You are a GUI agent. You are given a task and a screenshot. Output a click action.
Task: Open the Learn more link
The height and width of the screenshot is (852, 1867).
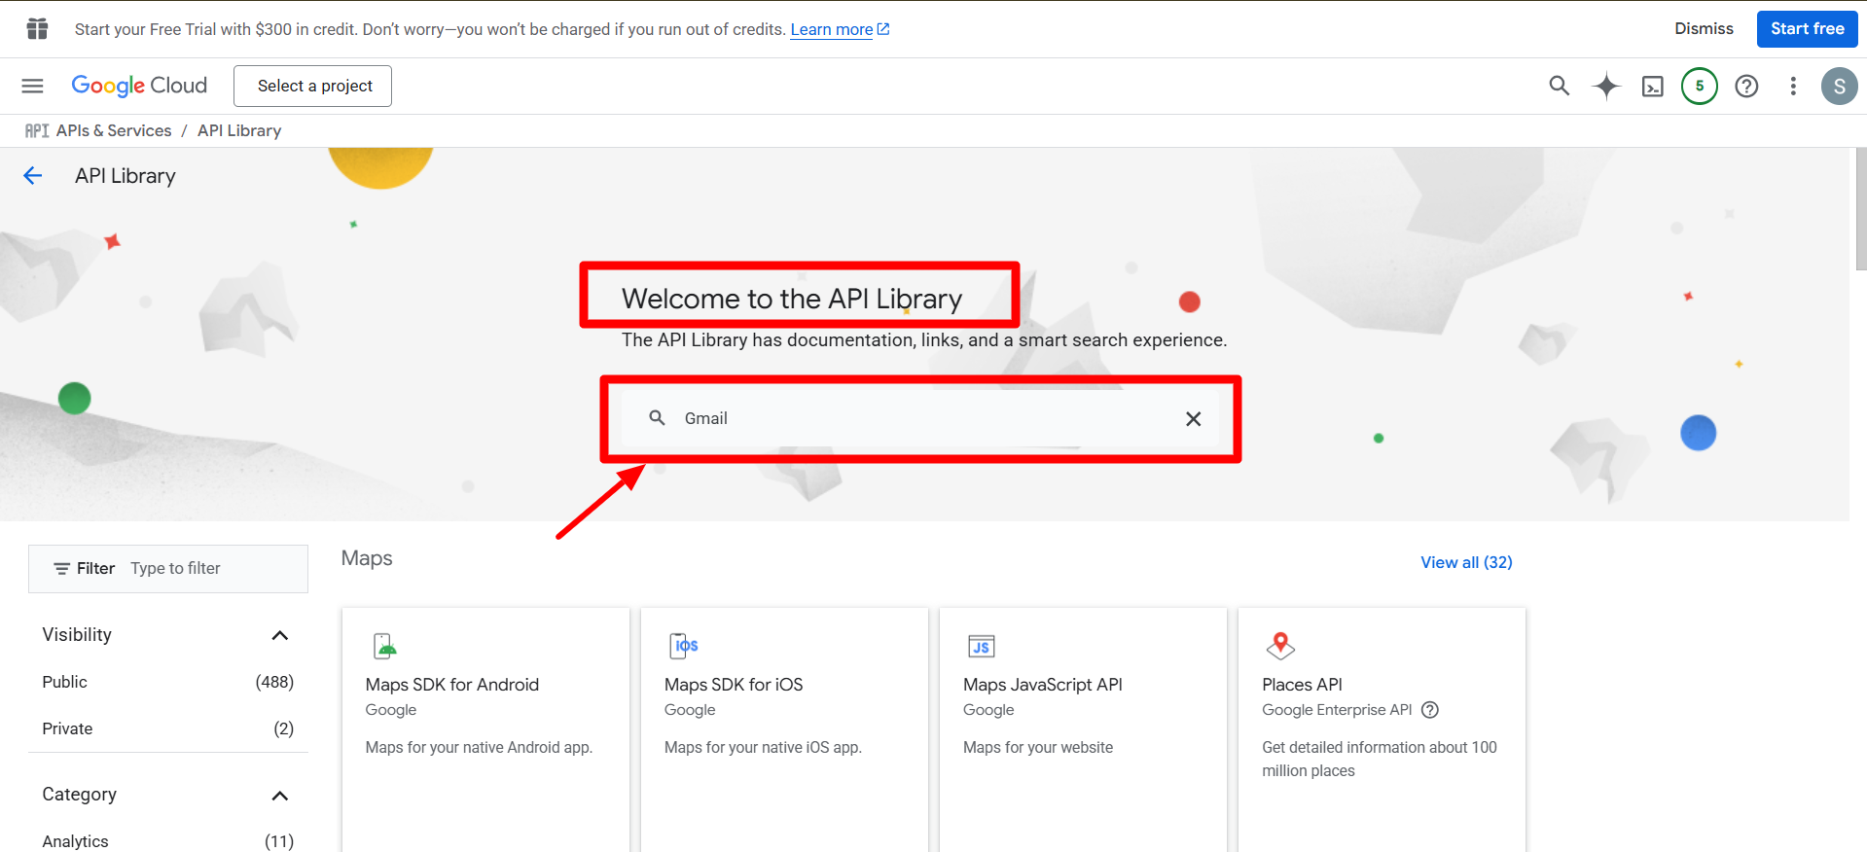[x=840, y=29]
